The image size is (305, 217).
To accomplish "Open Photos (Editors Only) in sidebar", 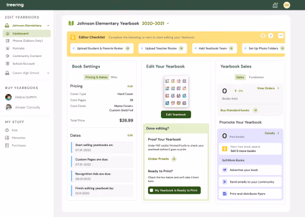I will (x=27, y=41).
